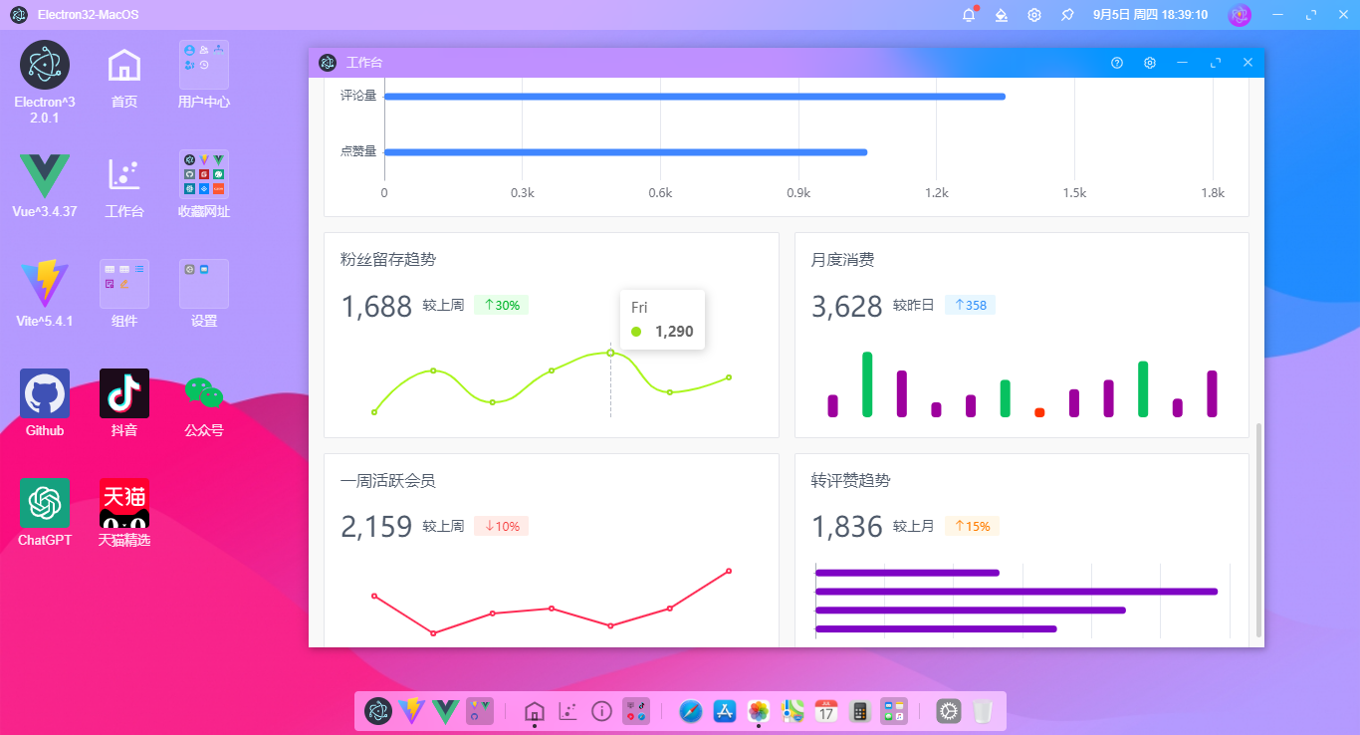The width and height of the screenshot is (1360, 735).
Task: Open the 抖音 desktop shortcut
Action: (x=123, y=391)
